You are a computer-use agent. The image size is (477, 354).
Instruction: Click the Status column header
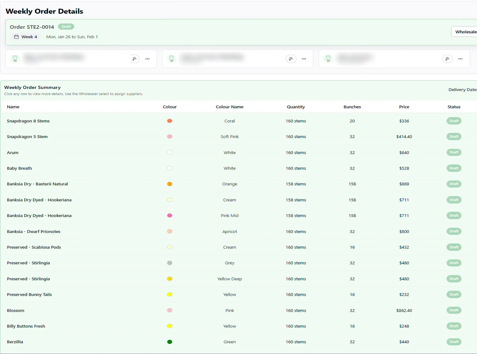(x=454, y=107)
